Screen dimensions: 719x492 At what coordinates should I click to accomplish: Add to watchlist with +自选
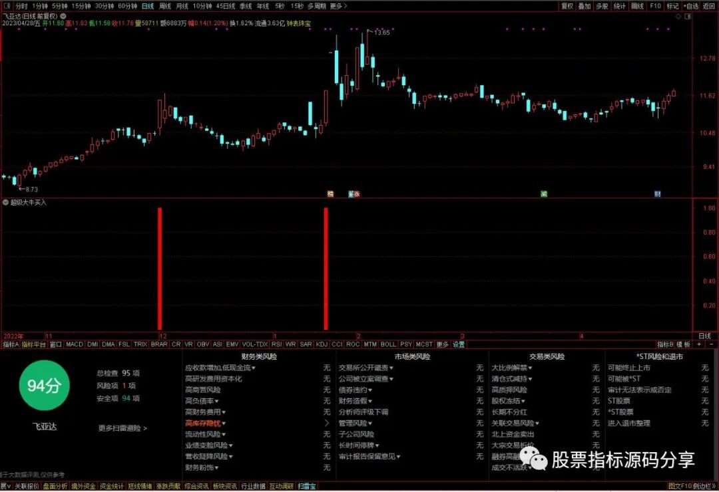click(x=691, y=6)
